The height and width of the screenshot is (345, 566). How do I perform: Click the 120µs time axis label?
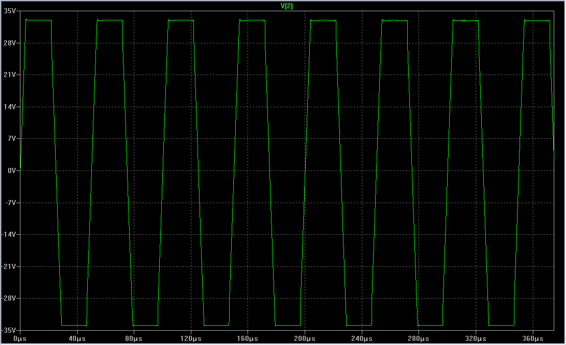coord(191,339)
